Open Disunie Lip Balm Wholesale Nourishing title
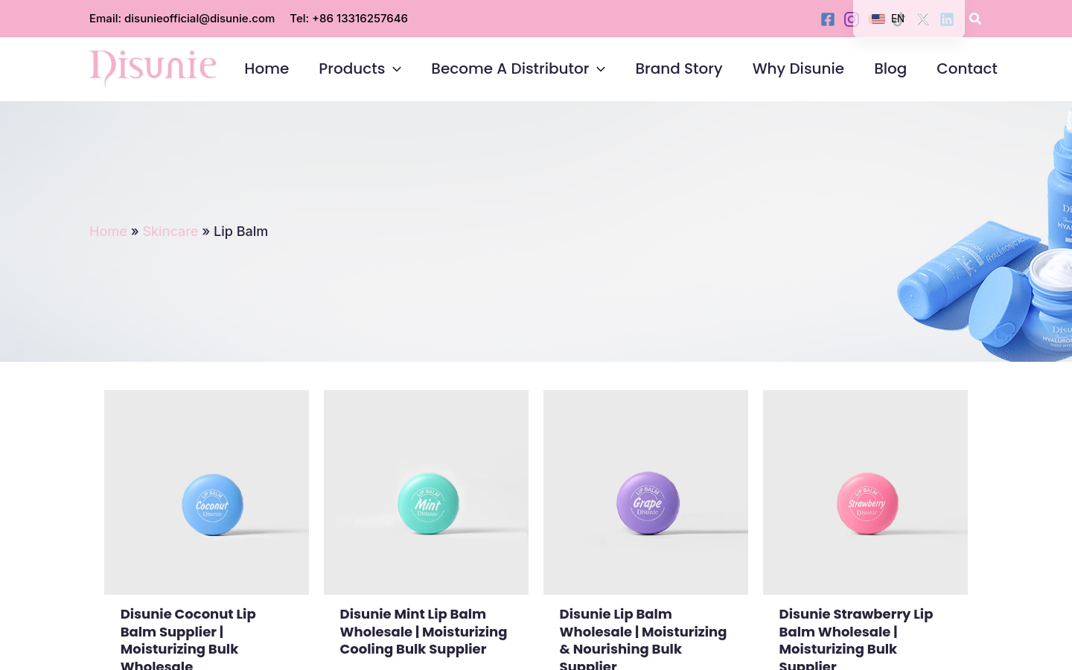The width and height of the screenshot is (1072, 670). [643, 639]
